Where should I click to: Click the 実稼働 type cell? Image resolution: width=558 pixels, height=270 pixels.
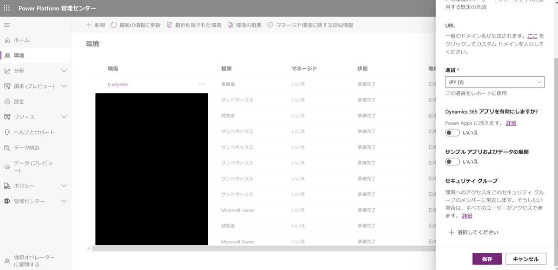[228, 85]
